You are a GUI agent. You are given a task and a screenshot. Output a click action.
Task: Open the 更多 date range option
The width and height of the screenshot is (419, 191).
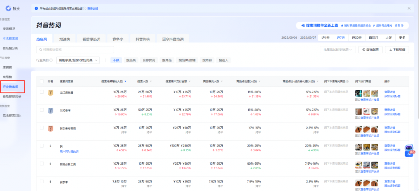[x=402, y=38]
